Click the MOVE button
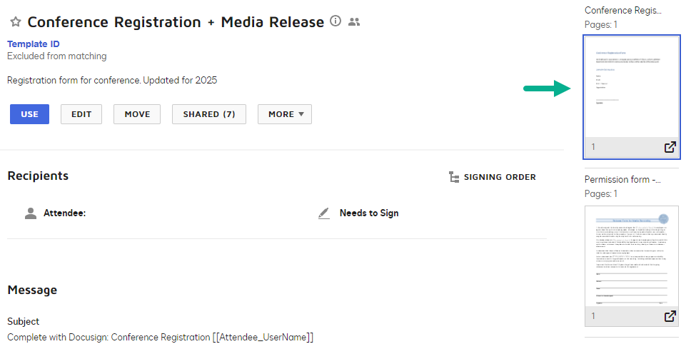691x349 pixels. click(x=137, y=114)
